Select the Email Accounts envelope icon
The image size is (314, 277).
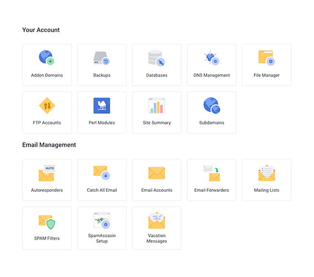(x=156, y=173)
